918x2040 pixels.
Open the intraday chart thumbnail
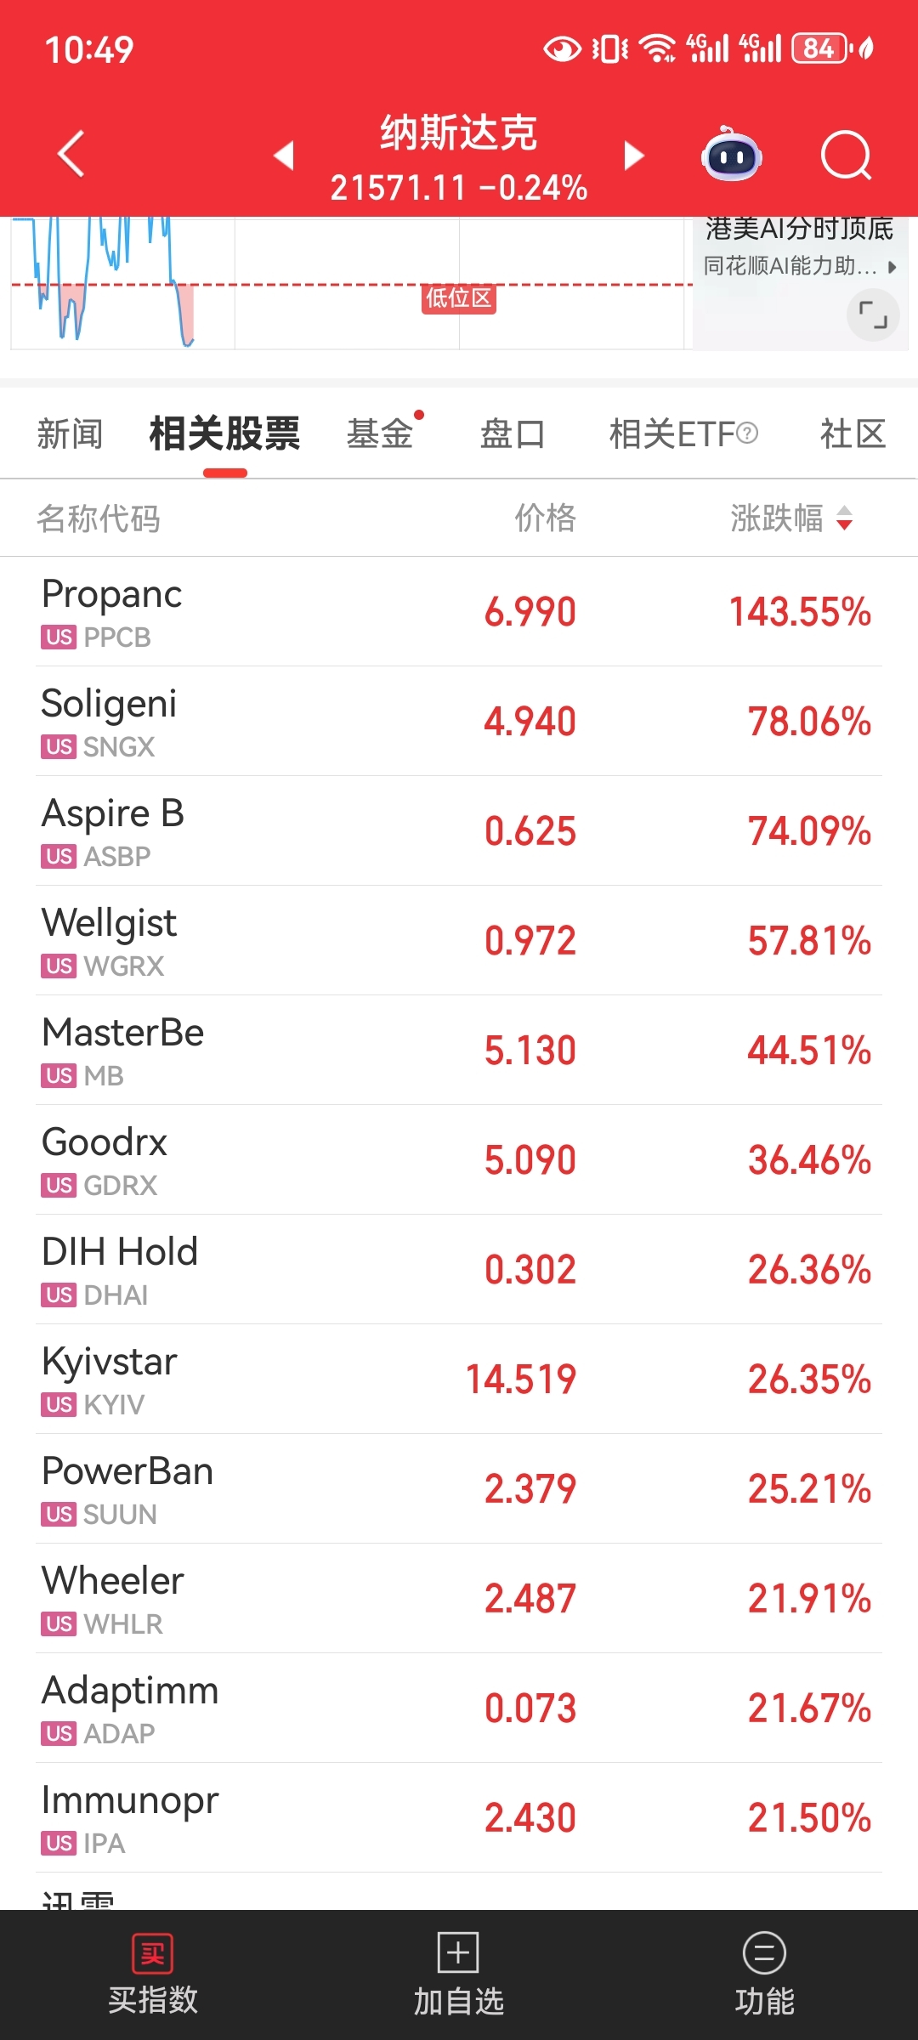pyautogui.click(x=347, y=283)
